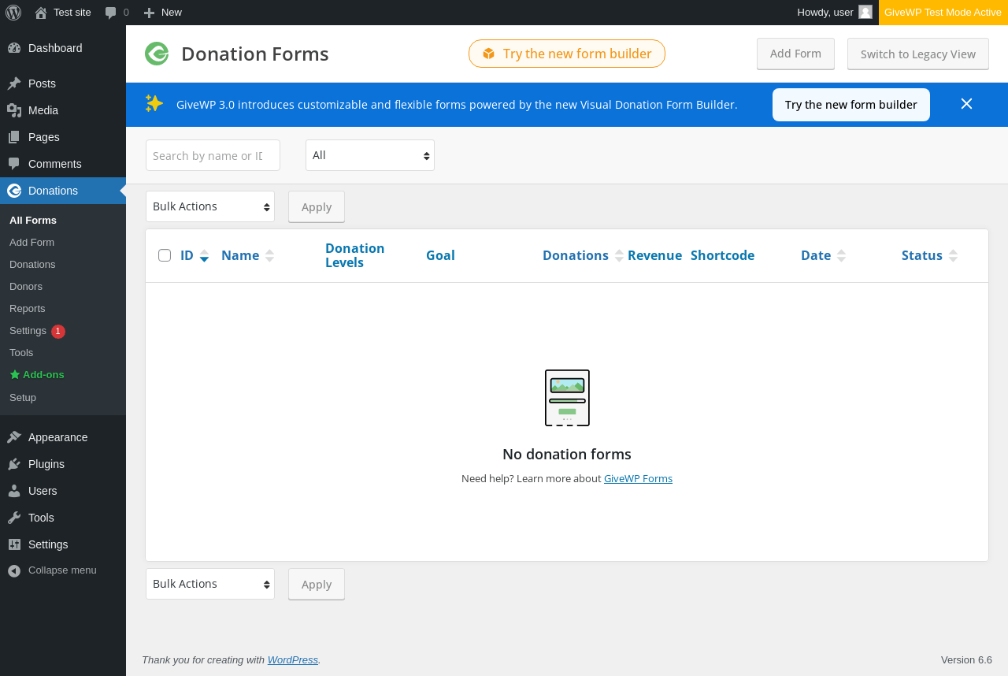Click the Add Form button
1008x676 pixels.
[795, 54]
